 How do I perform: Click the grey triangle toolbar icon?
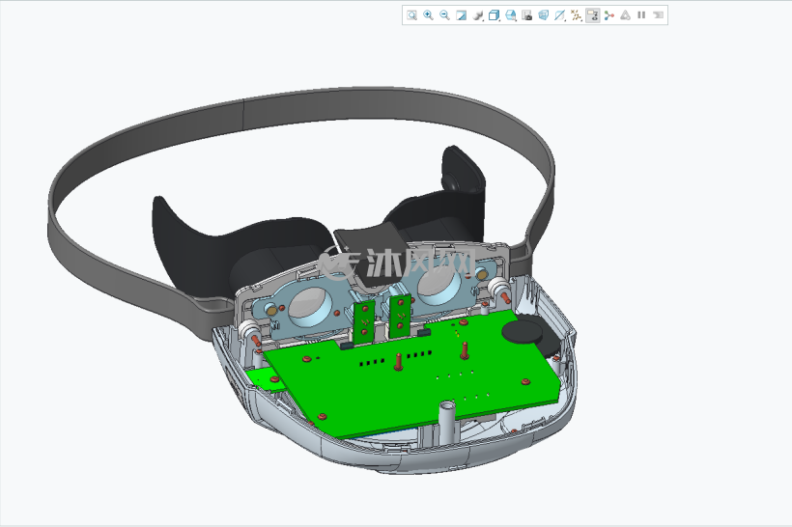(625, 15)
